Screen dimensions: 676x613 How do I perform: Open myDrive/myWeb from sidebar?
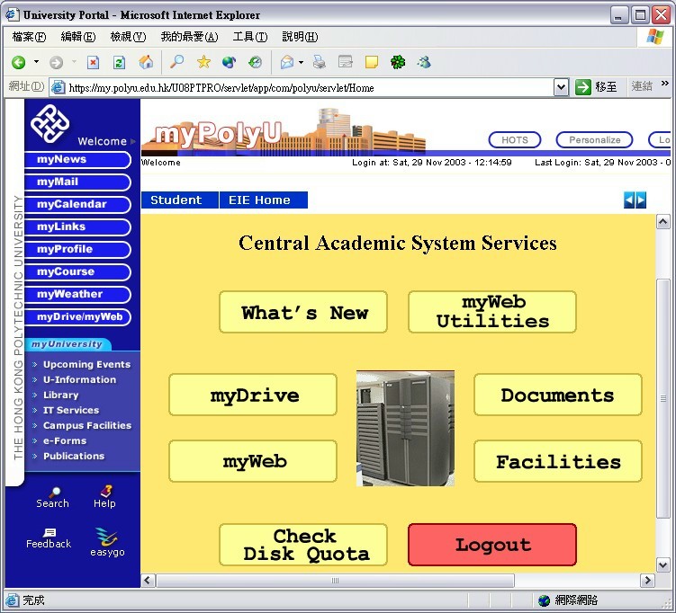click(78, 317)
